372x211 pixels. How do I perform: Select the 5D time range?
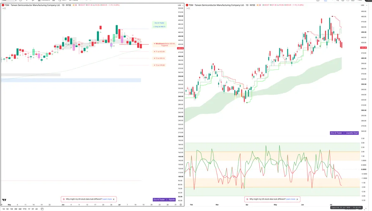click(x=7, y=209)
